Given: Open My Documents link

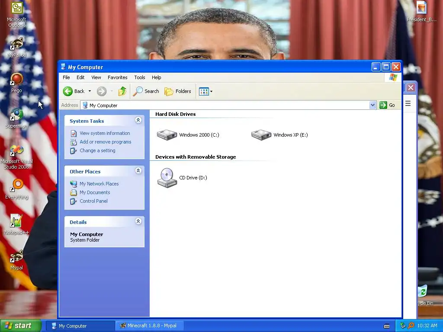Looking at the screenshot, I should (95, 192).
